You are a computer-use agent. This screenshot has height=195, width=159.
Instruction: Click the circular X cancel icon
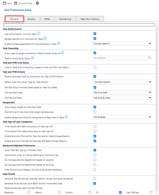point(37,3)
